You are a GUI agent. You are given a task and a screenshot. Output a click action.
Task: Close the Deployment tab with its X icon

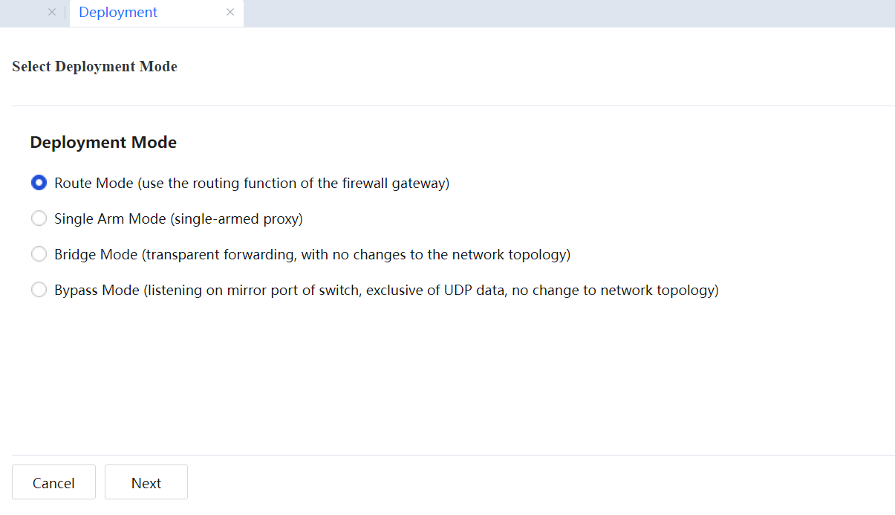[230, 13]
